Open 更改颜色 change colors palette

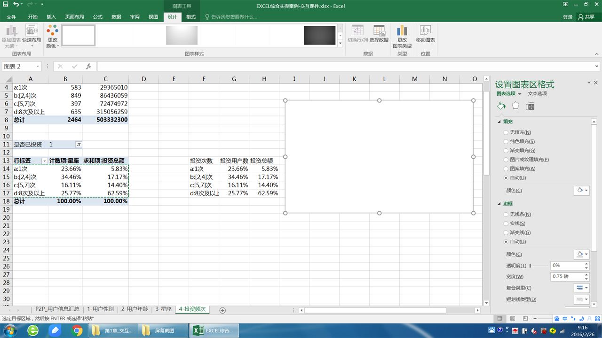tap(52, 36)
